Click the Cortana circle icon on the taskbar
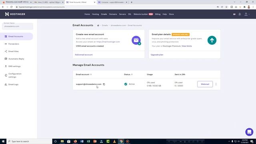This screenshot has height=144, width=256. click(55, 141)
